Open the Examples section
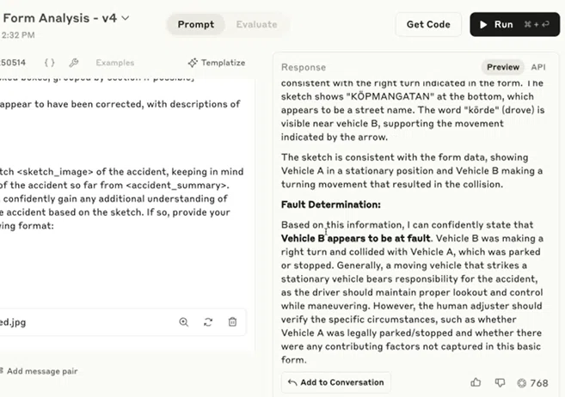565x397 pixels. pyautogui.click(x=115, y=63)
